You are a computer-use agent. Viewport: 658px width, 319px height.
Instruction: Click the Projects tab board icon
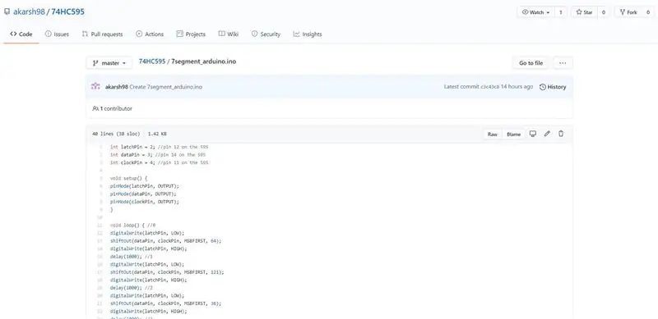click(x=179, y=34)
